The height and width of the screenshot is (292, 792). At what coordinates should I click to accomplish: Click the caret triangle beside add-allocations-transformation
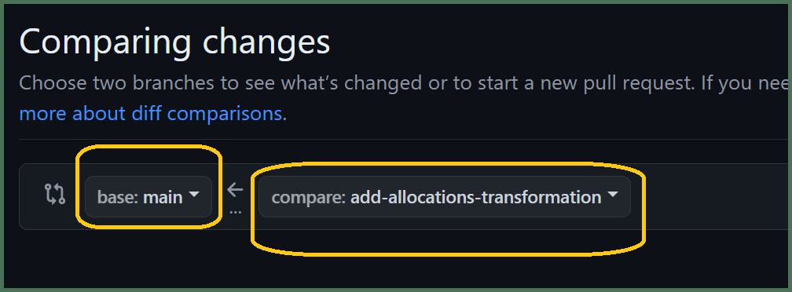(x=612, y=194)
